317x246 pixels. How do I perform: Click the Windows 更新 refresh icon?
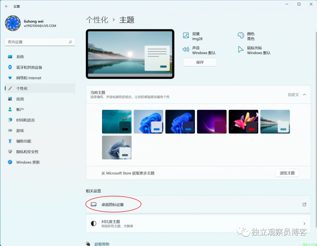(10, 162)
